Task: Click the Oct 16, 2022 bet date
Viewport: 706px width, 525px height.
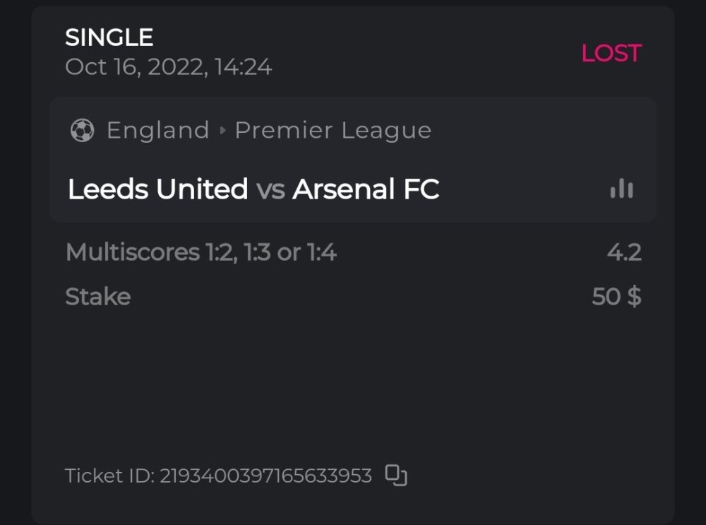Action: tap(168, 68)
